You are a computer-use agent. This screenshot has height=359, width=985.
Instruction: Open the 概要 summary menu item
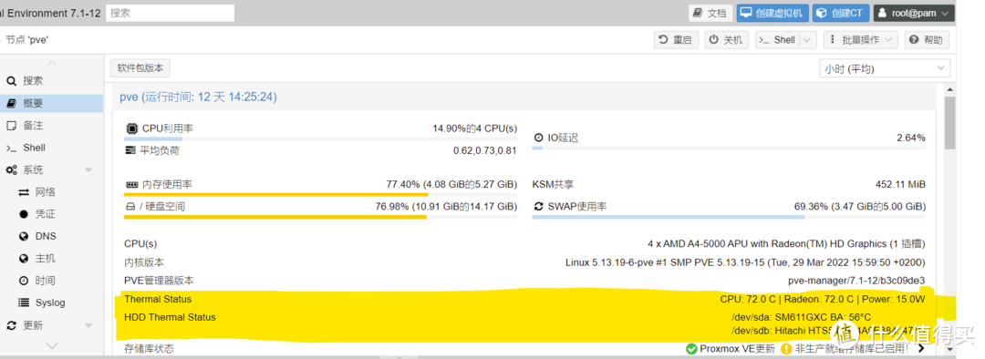pos(51,104)
